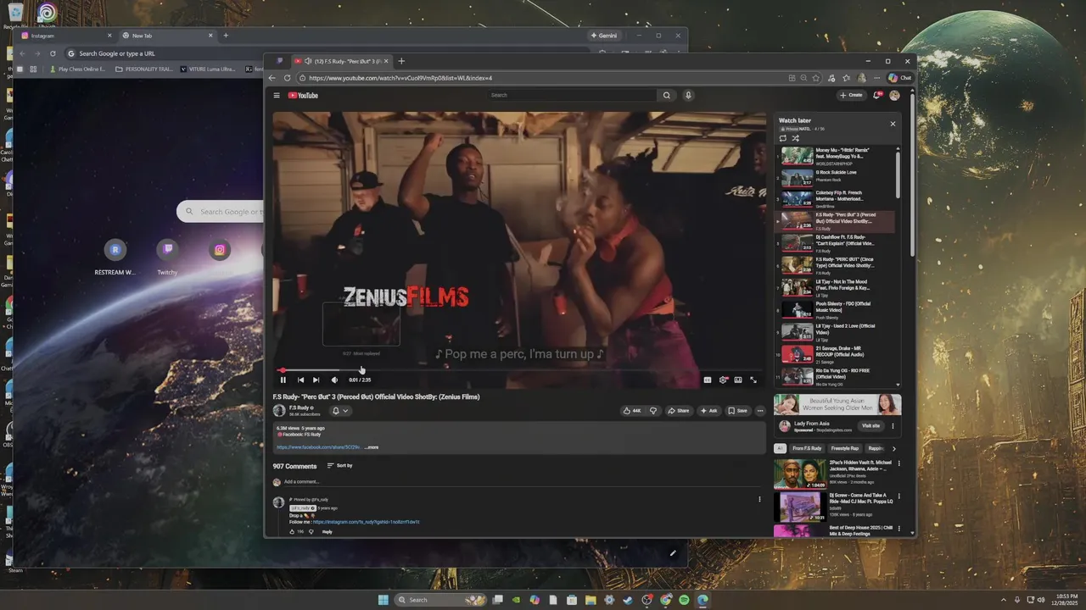Image resolution: width=1086 pixels, height=610 pixels.
Task: Open player settings gear icon
Action: point(723,380)
